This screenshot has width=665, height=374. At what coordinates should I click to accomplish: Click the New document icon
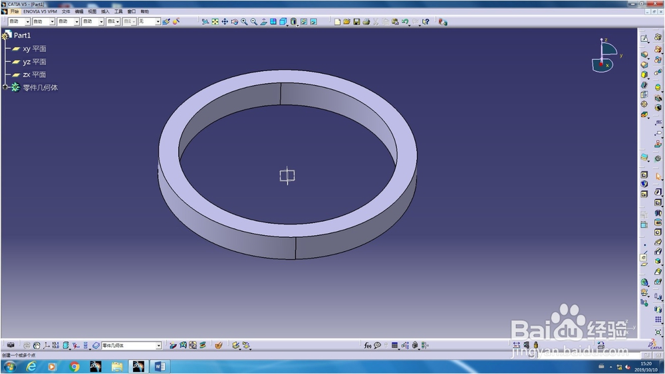click(x=337, y=22)
